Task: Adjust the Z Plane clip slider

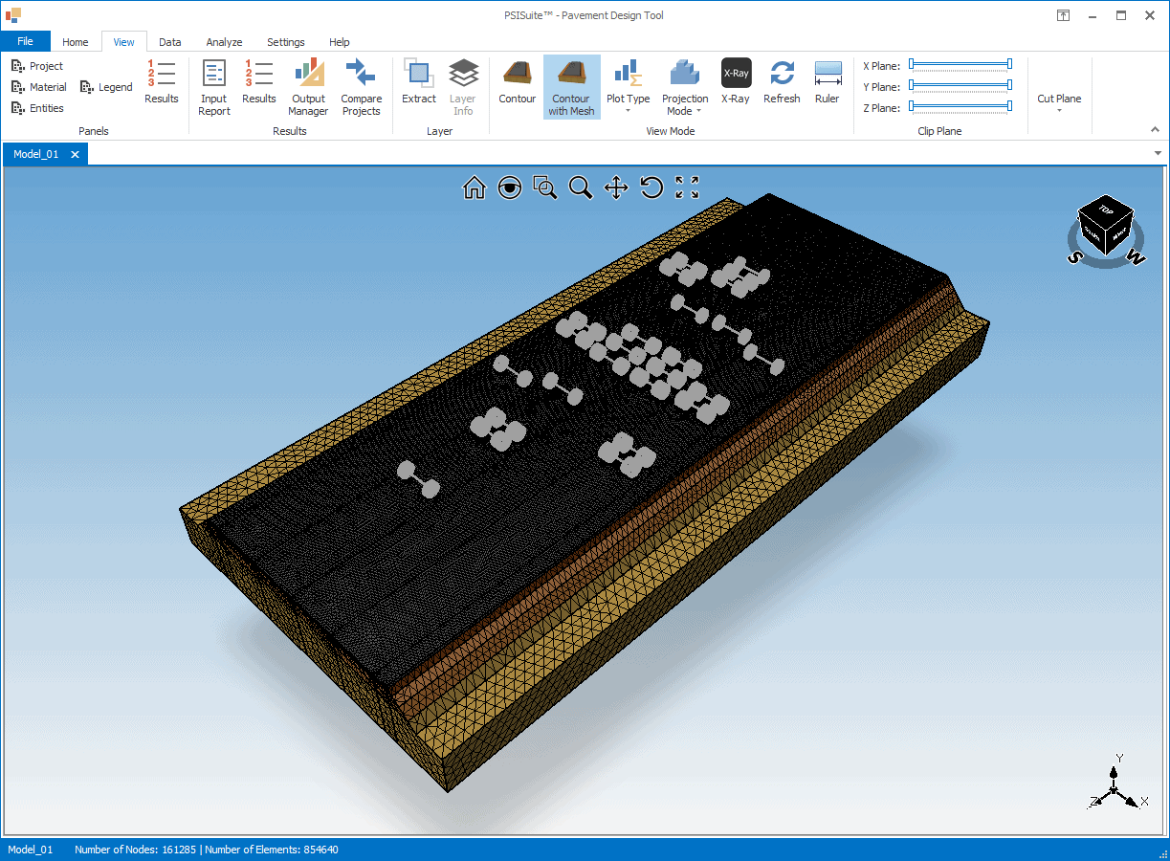Action: pos(960,107)
